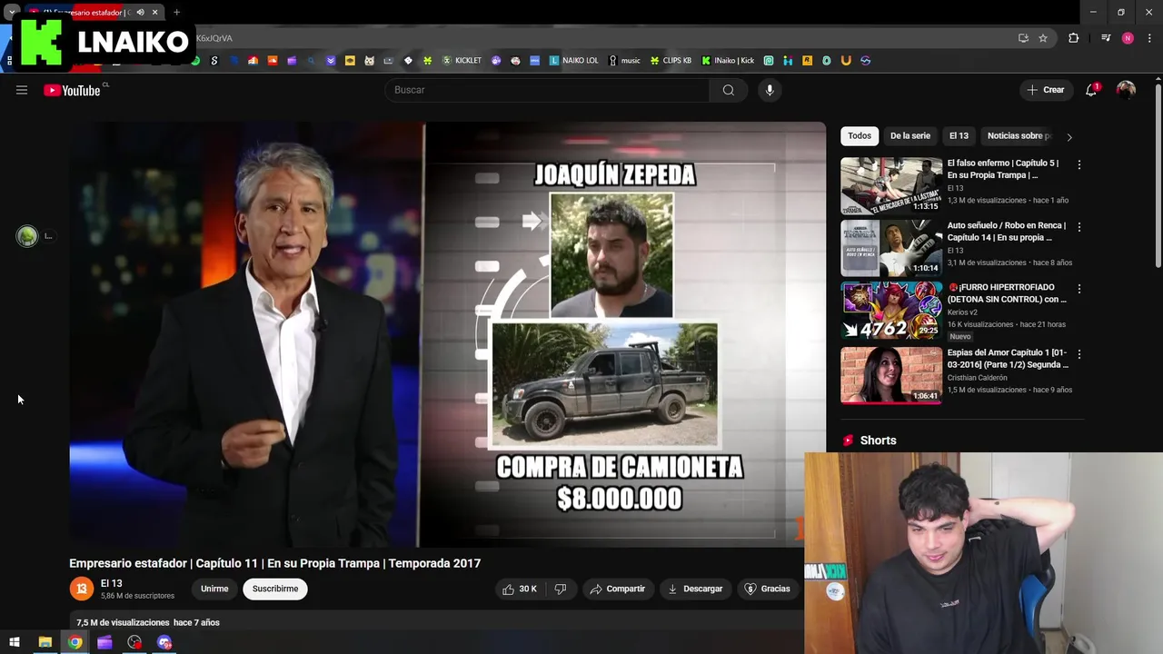The width and height of the screenshot is (1163, 654).
Task: Open Chrome media control icon
Action: pos(1106,38)
